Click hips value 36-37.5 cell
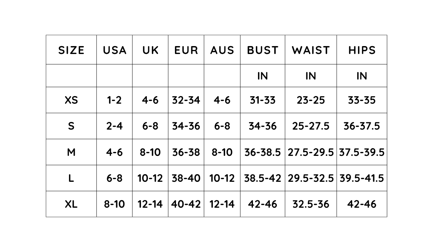 (x=362, y=126)
